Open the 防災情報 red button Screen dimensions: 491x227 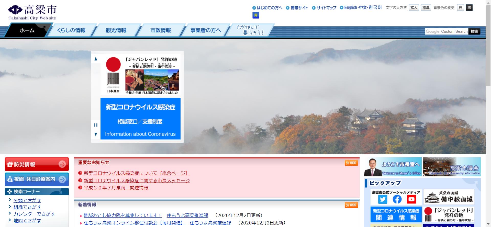click(x=37, y=164)
